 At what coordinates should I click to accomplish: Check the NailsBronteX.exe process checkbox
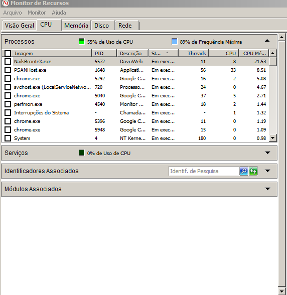coord(8,61)
